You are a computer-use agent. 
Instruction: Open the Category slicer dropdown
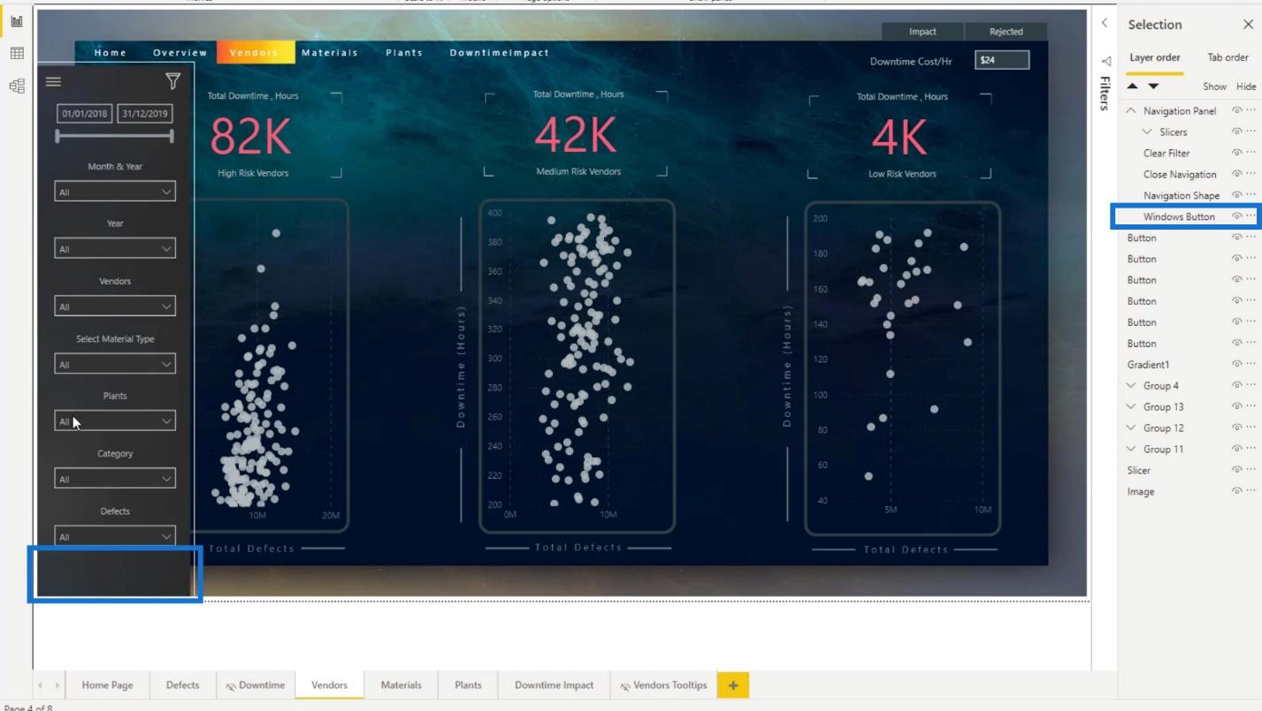click(115, 479)
